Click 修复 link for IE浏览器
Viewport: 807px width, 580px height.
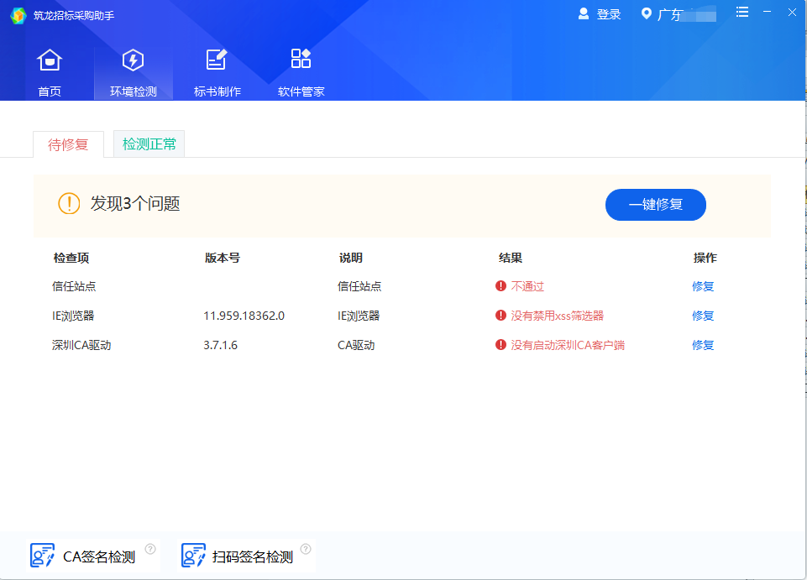pyautogui.click(x=703, y=316)
